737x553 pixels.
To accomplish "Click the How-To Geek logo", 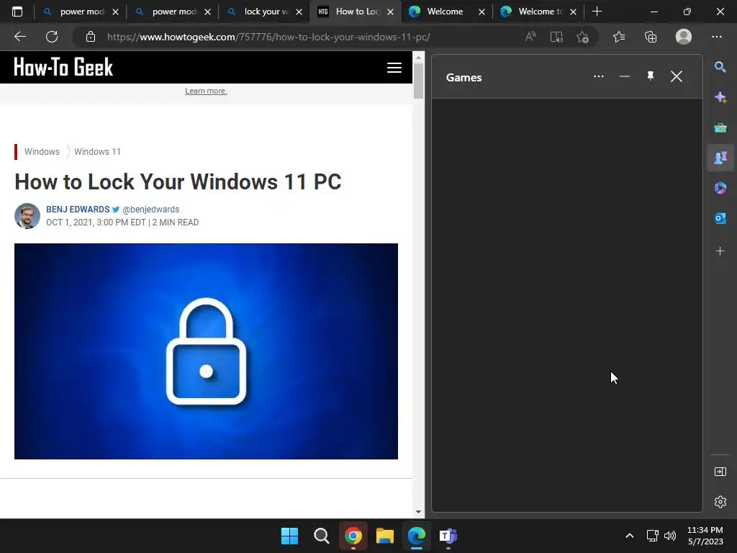I will 63,67.
